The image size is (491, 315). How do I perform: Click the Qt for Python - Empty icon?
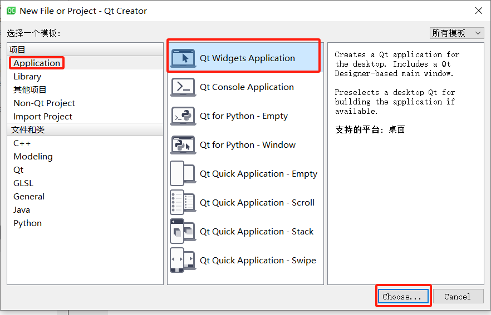(x=183, y=116)
